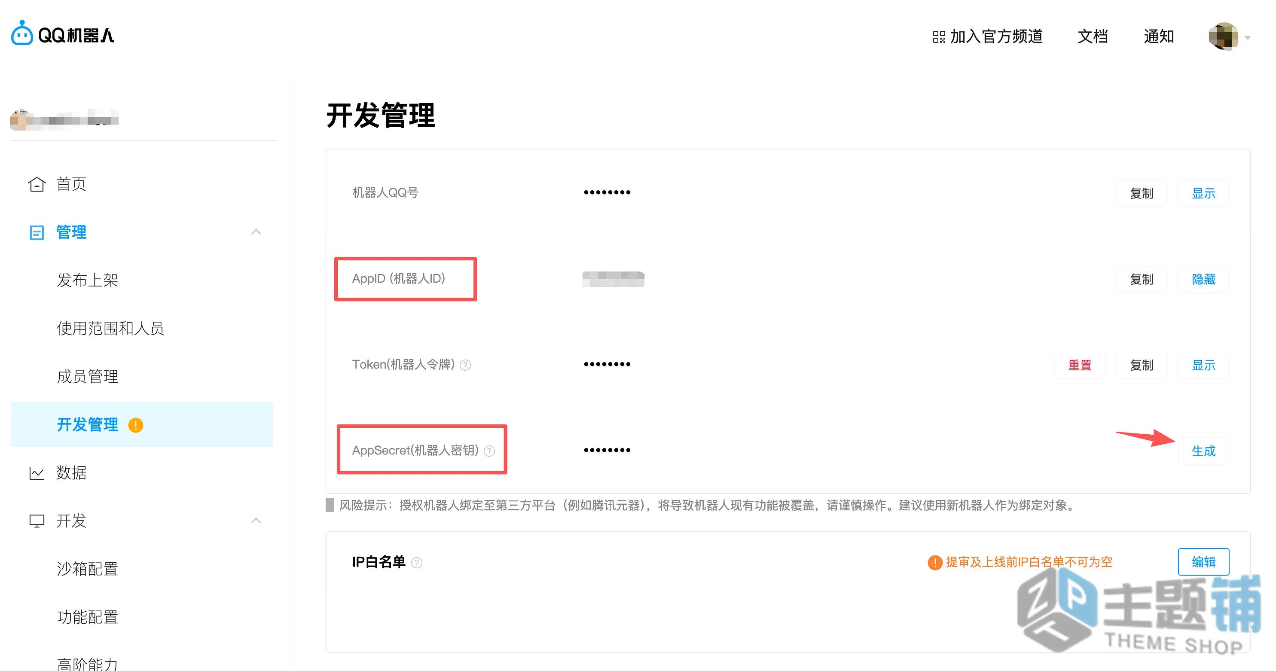Copy the AppID value
The width and height of the screenshot is (1276, 671).
tap(1141, 279)
